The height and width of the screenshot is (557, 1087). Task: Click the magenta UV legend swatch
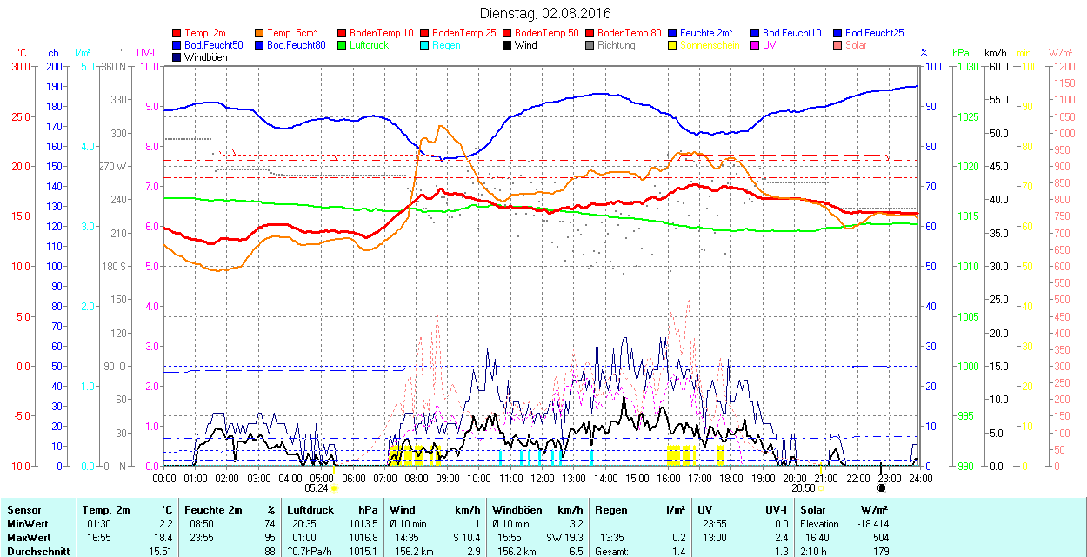point(756,45)
